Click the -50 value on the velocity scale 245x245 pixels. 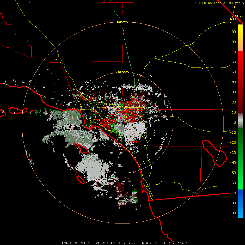(x=233, y=173)
